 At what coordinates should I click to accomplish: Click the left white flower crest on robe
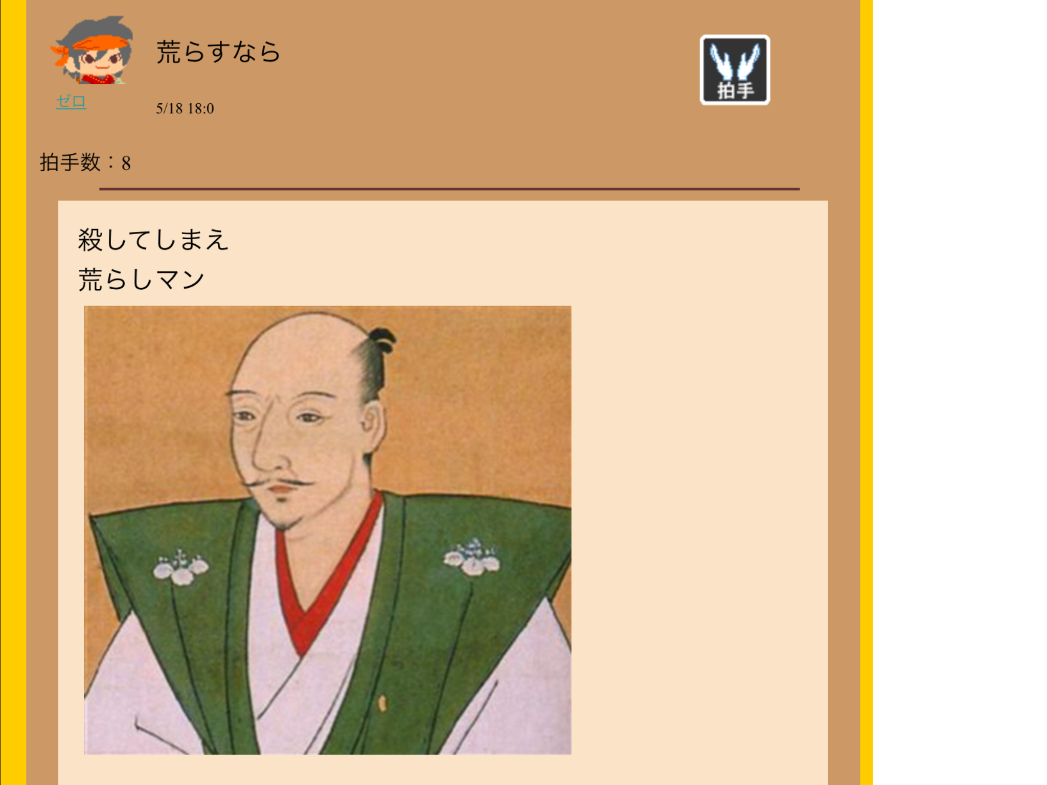pos(181,567)
